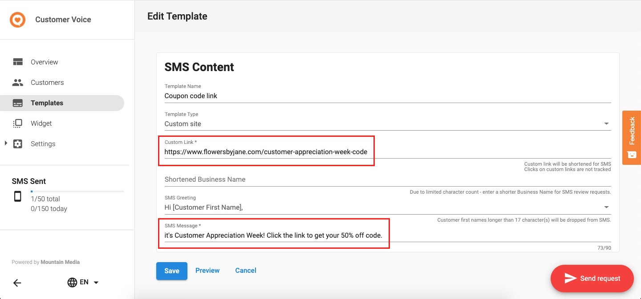Viewport: 641px width, 299px height.
Task: Cancel template editing
Action: coord(246,271)
